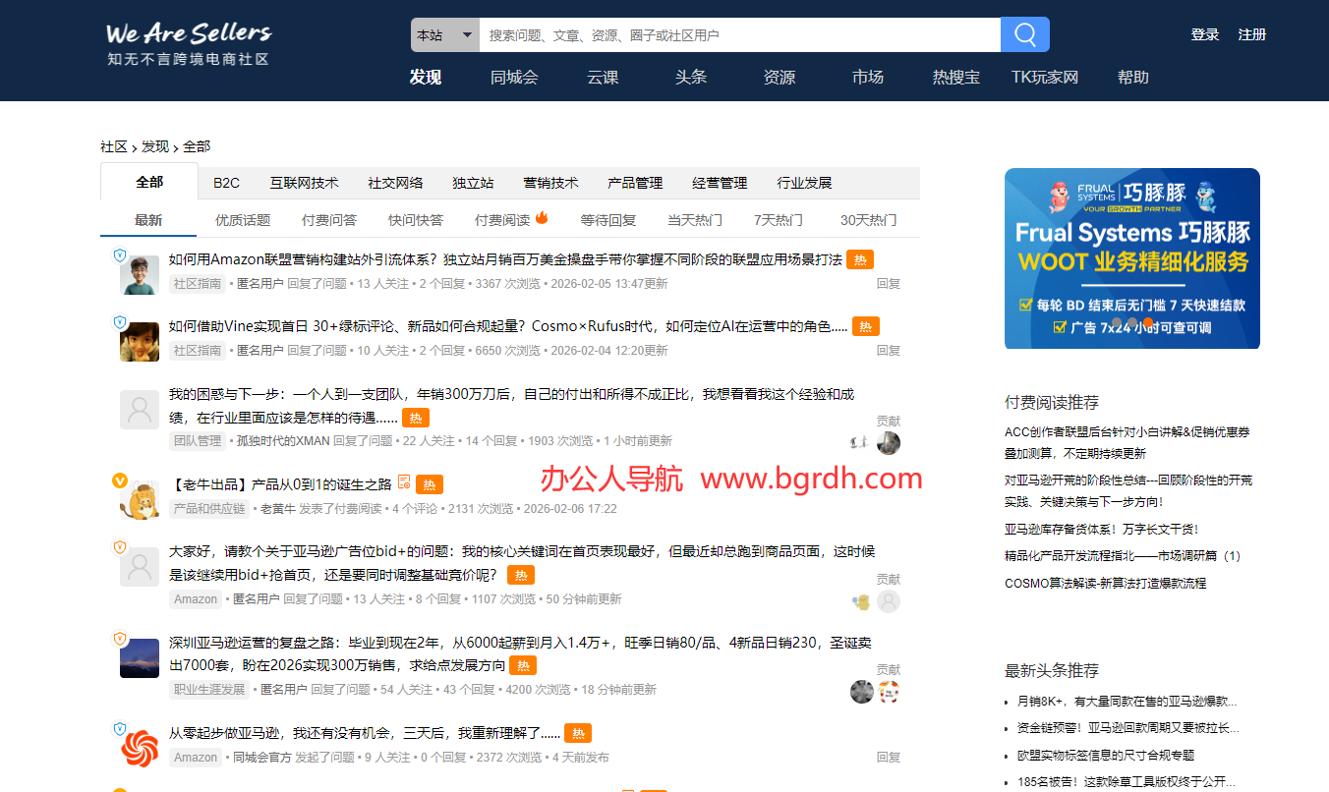Click the 热 badge on 从零起步做亚马逊 post
This screenshot has width=1329, height=792.
click(x=578, y=733)
